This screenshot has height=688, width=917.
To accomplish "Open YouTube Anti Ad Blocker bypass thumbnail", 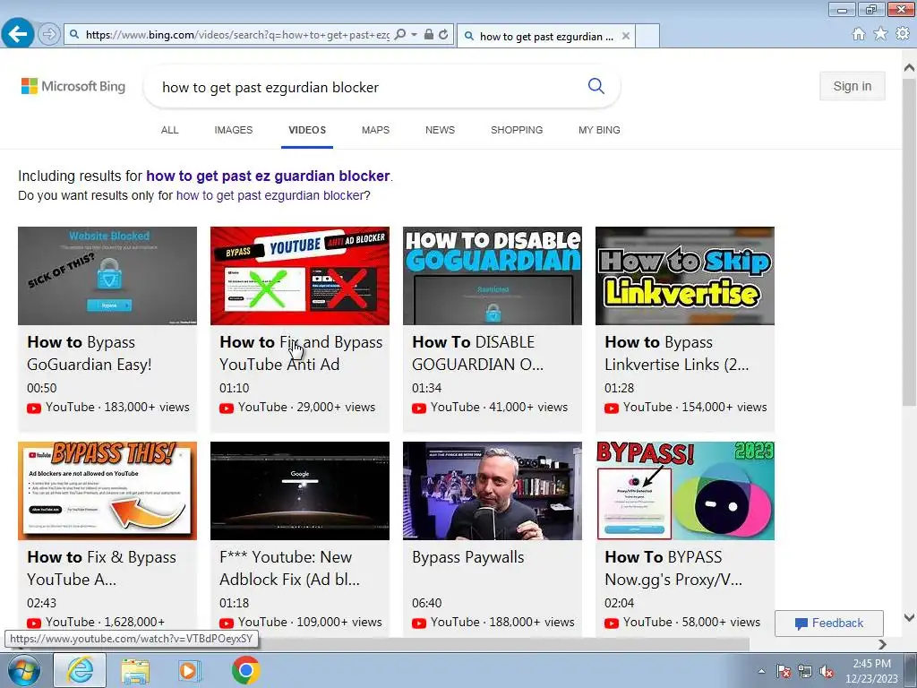I will [x=300, y=276].
